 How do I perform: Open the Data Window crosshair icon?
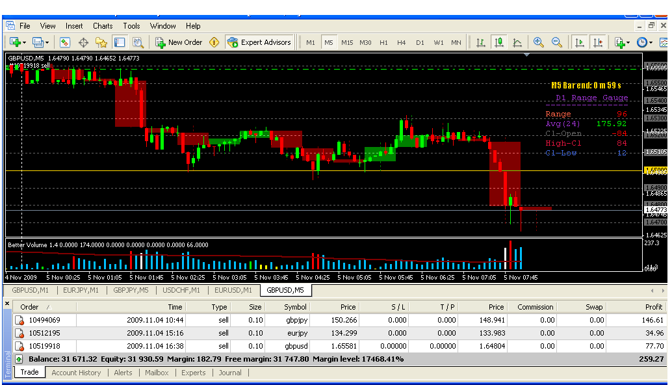(83, 42)
